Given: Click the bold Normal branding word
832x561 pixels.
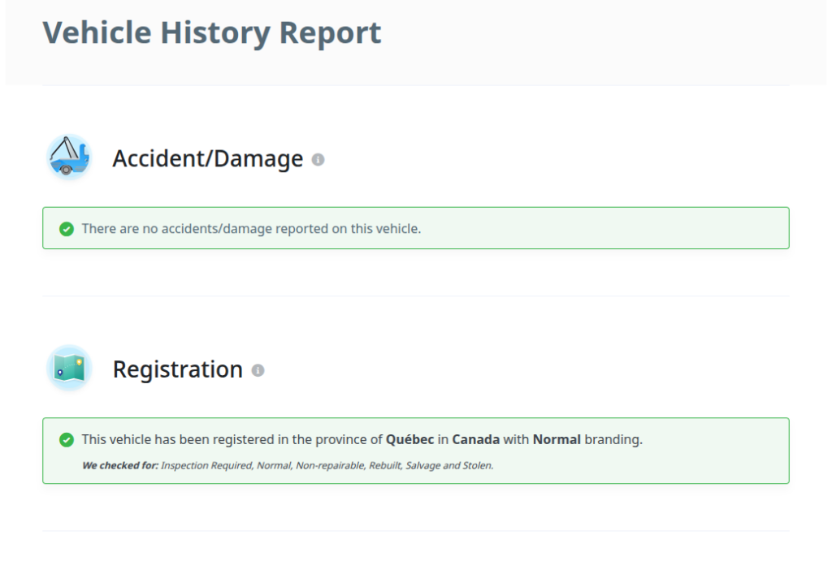Looking at the screenshot, I should pyautogui.click(x=557, y=440).
